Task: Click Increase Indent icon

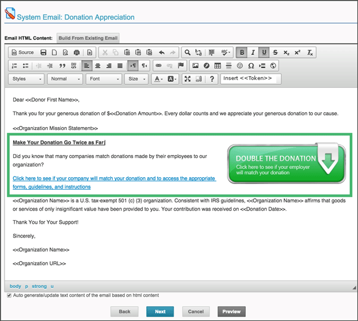Action: pos(50,66)
